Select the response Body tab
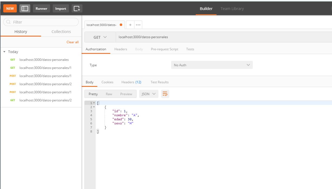Viewport: 332px width, 189px height. [89, 82]
